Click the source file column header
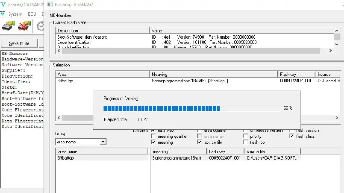The width and height of the screenshot is (344, 193). point(272,151)
